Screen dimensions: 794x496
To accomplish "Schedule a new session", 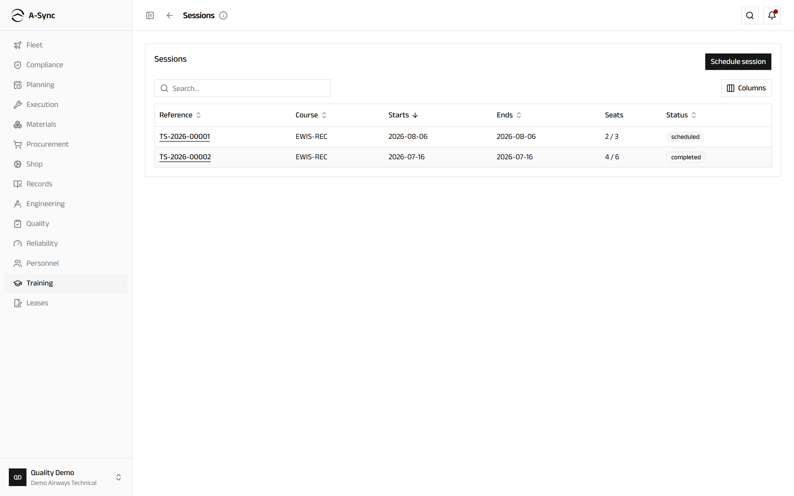I will (x=738, y=62).
